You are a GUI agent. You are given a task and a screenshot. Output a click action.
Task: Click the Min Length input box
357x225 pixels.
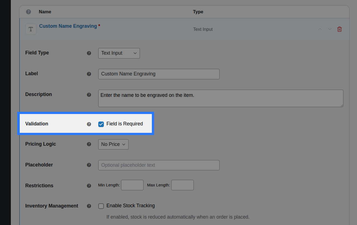132,185
